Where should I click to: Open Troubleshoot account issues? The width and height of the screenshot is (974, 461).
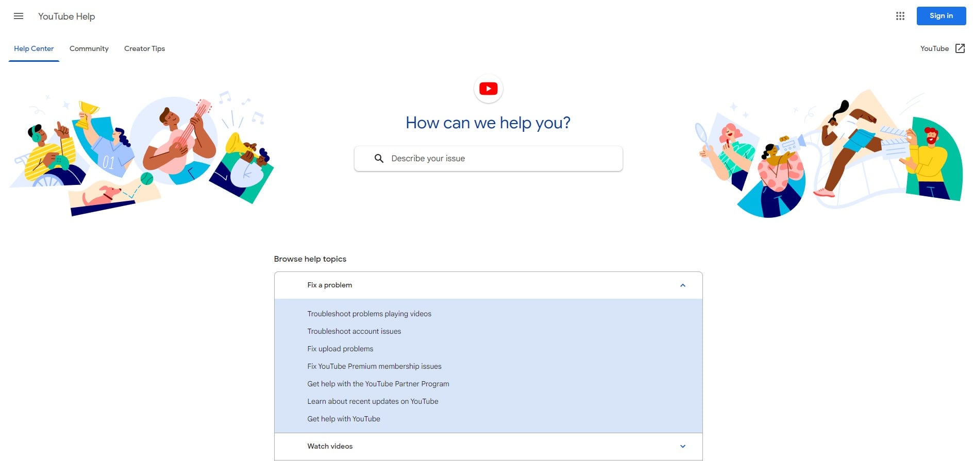pyautogui.click(x=354, y=331)
